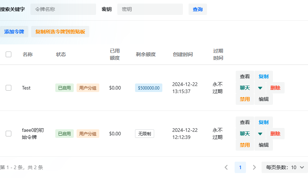308x178 pixels.
Task: Click the previous page arrow icon
Action: pyautogui.click(x=226, y=167)
